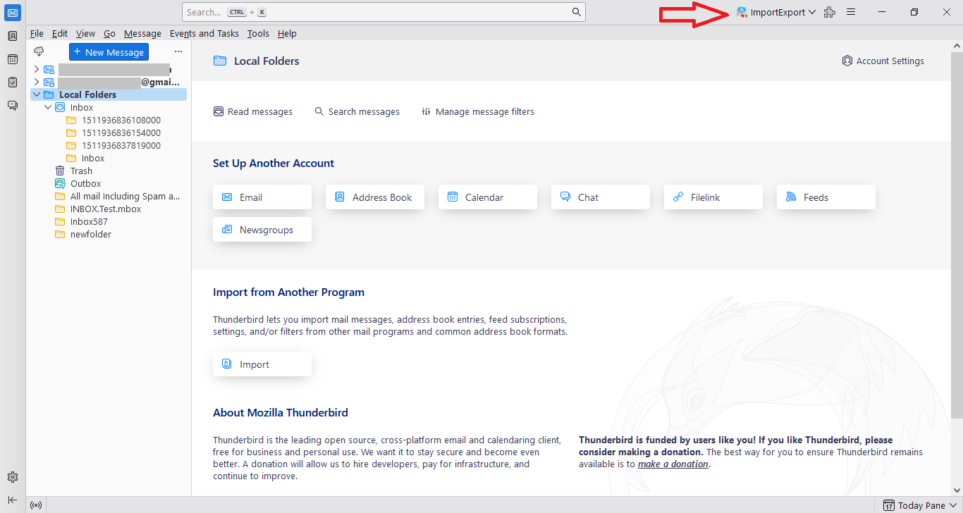Click the Get Messages cloud icon
The image size is (963, 513).
(x=39, y=51)
